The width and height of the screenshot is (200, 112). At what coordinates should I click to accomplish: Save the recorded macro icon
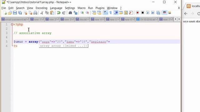(x=158, y=13)
